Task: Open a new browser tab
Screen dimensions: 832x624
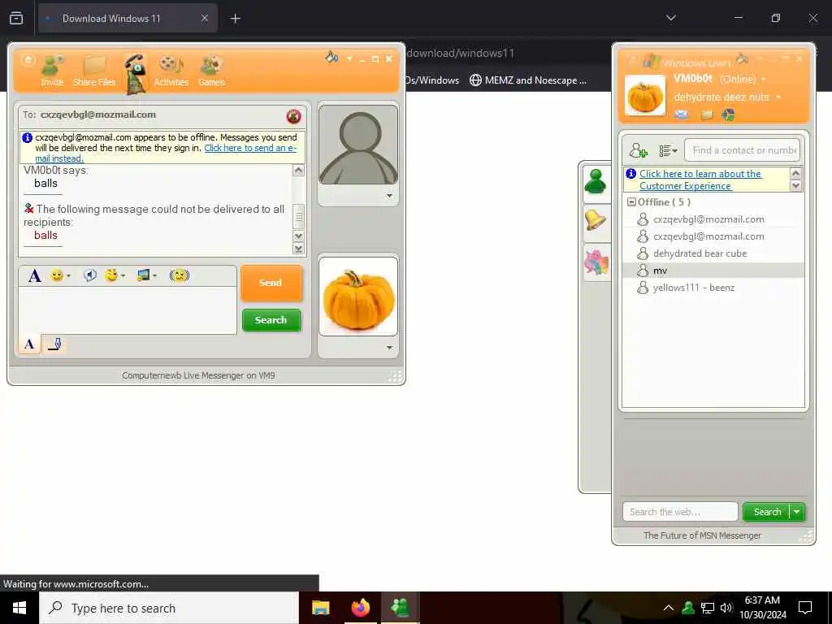Action: 236,19
